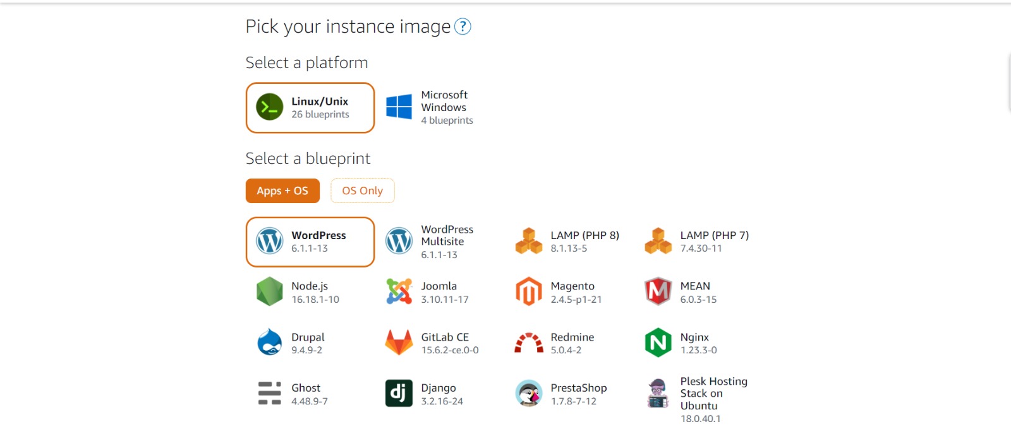The width and height of the screenshot is (1011, 434).
Task: Click the '4 blueprints' text
Action: 447,120
